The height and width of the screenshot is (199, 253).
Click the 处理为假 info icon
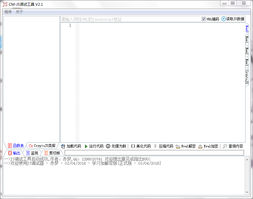(108, 146)
